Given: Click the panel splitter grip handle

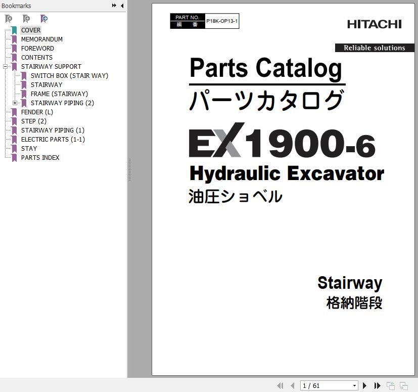Looking at the screenshot, I should (129, 170).
